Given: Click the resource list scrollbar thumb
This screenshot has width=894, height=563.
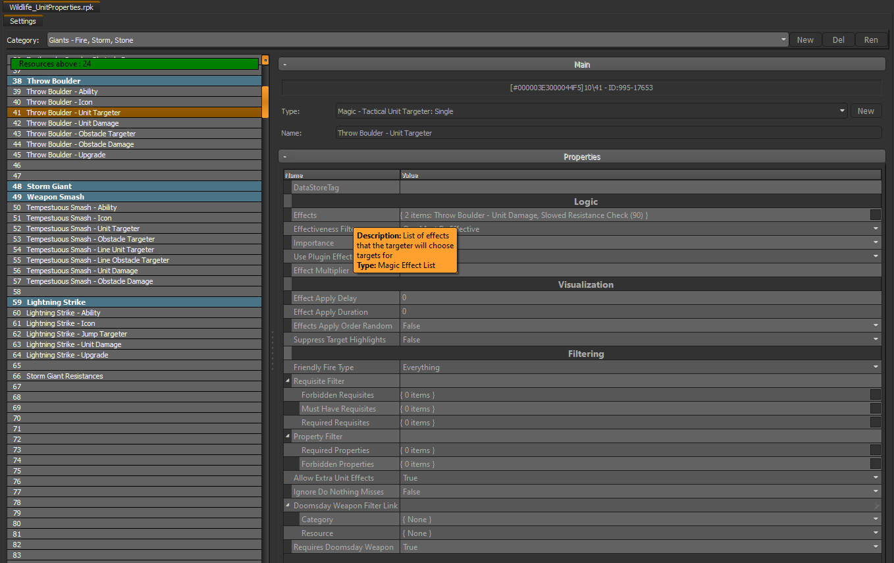Looking at the screenshot, I should pyautogui.click(x=265, y=102).
